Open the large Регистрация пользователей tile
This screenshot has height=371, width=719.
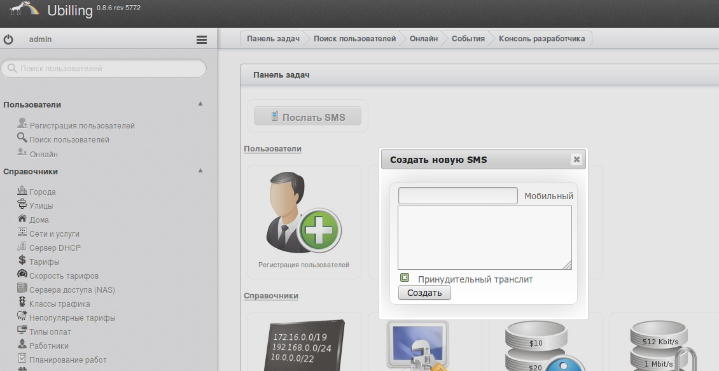[x=304, y=222]
